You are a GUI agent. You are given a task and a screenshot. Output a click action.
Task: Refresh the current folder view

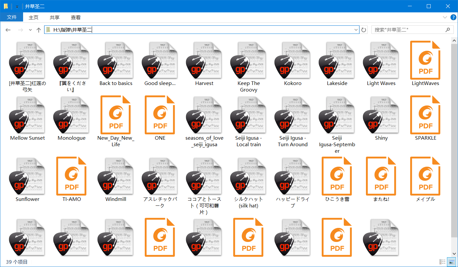(x=364, y=30)
